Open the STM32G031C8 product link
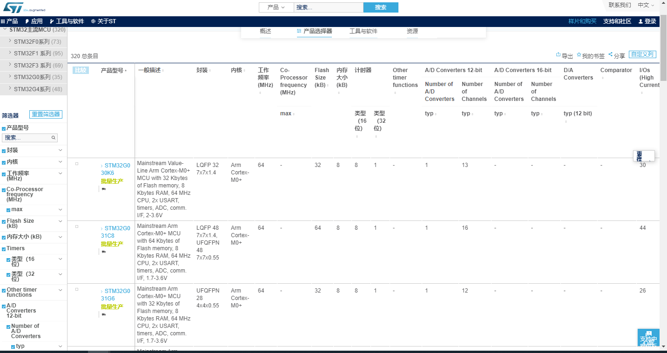 (x=115, y=232)
